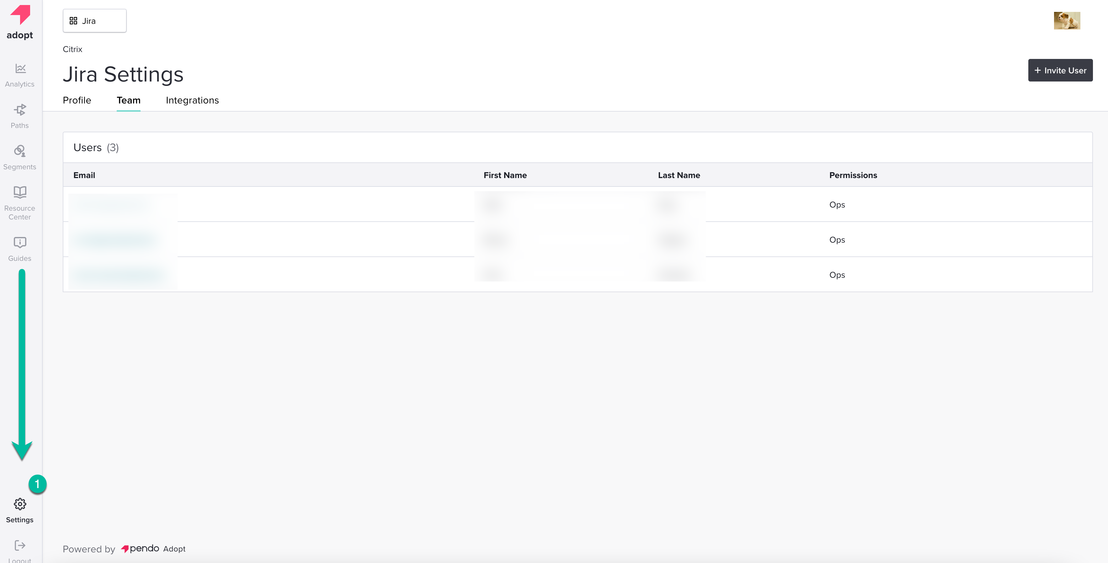Click Ops permission in second user row
The height and width of the screenshot is (563, 1108).
[x=837, y=240]
